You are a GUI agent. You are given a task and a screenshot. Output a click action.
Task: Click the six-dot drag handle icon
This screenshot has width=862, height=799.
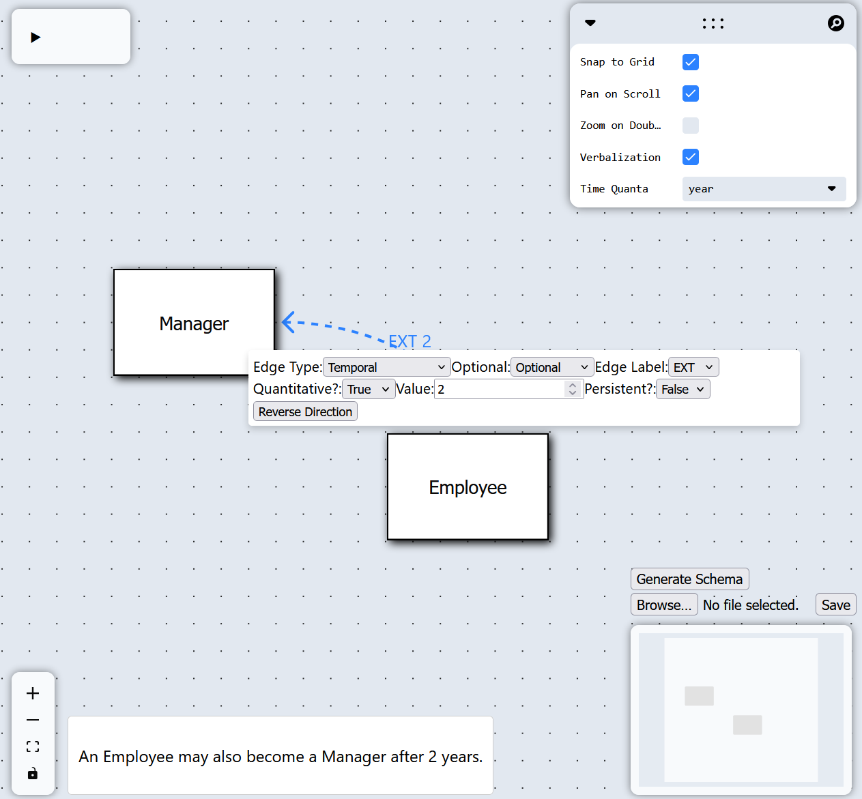[x=713, y=24]
